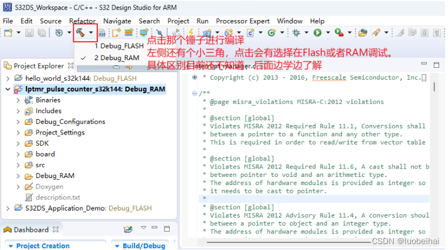The height and width of the screenshot is (250, 448).
Task: Close the Dashboard view
Action: coord(56,229)
